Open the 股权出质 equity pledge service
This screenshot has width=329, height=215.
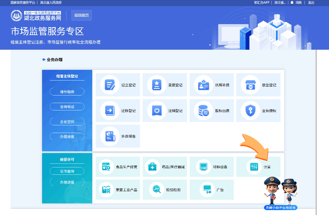(212, 110)
